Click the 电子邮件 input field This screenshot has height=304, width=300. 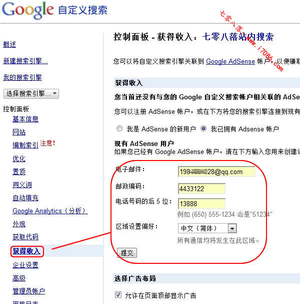click(x=216, y=172)
